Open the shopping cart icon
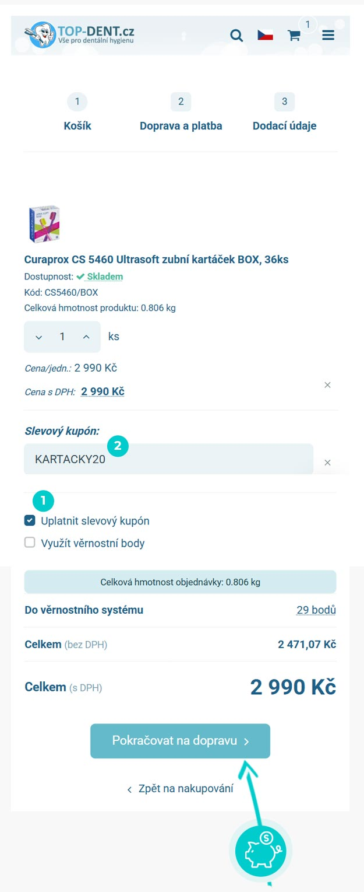 [294, 36]
